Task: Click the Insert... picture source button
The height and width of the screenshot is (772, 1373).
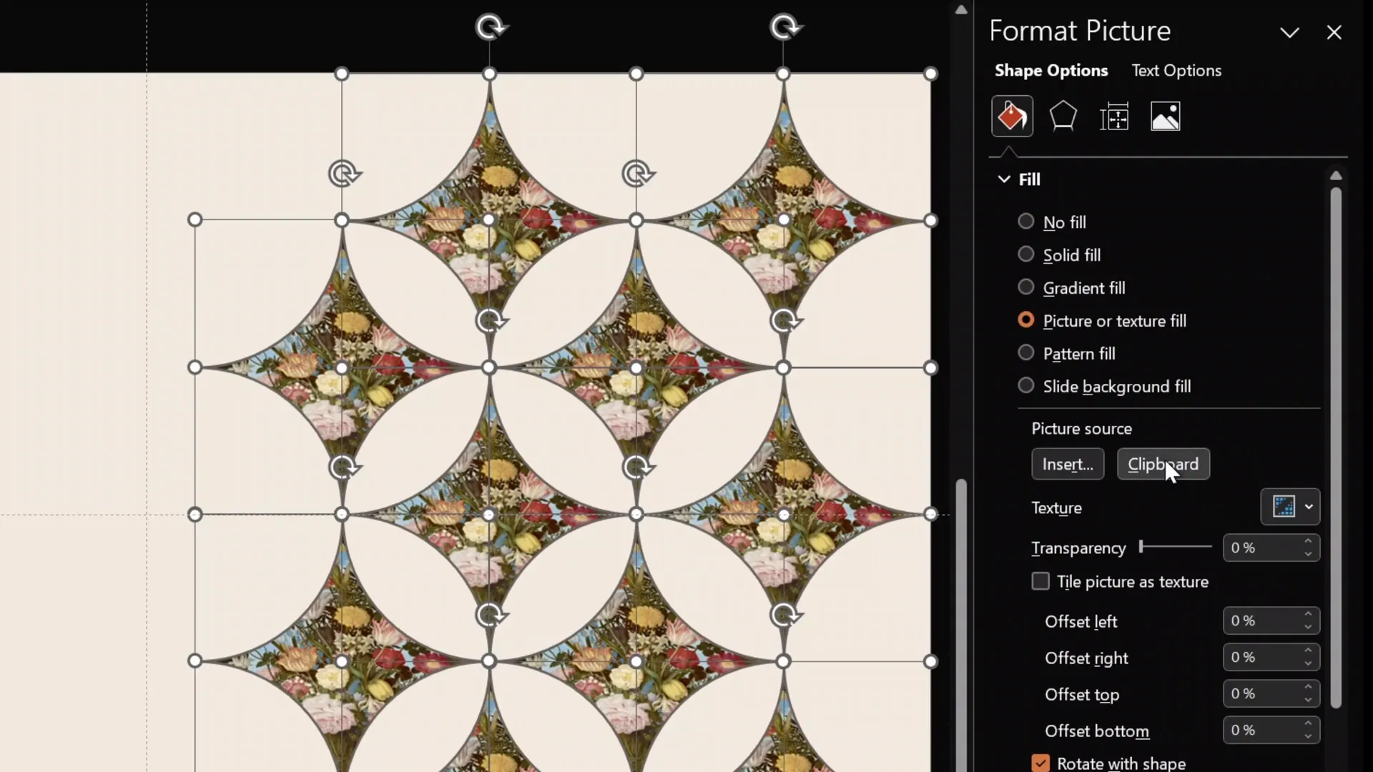Action: [1068, 464]
